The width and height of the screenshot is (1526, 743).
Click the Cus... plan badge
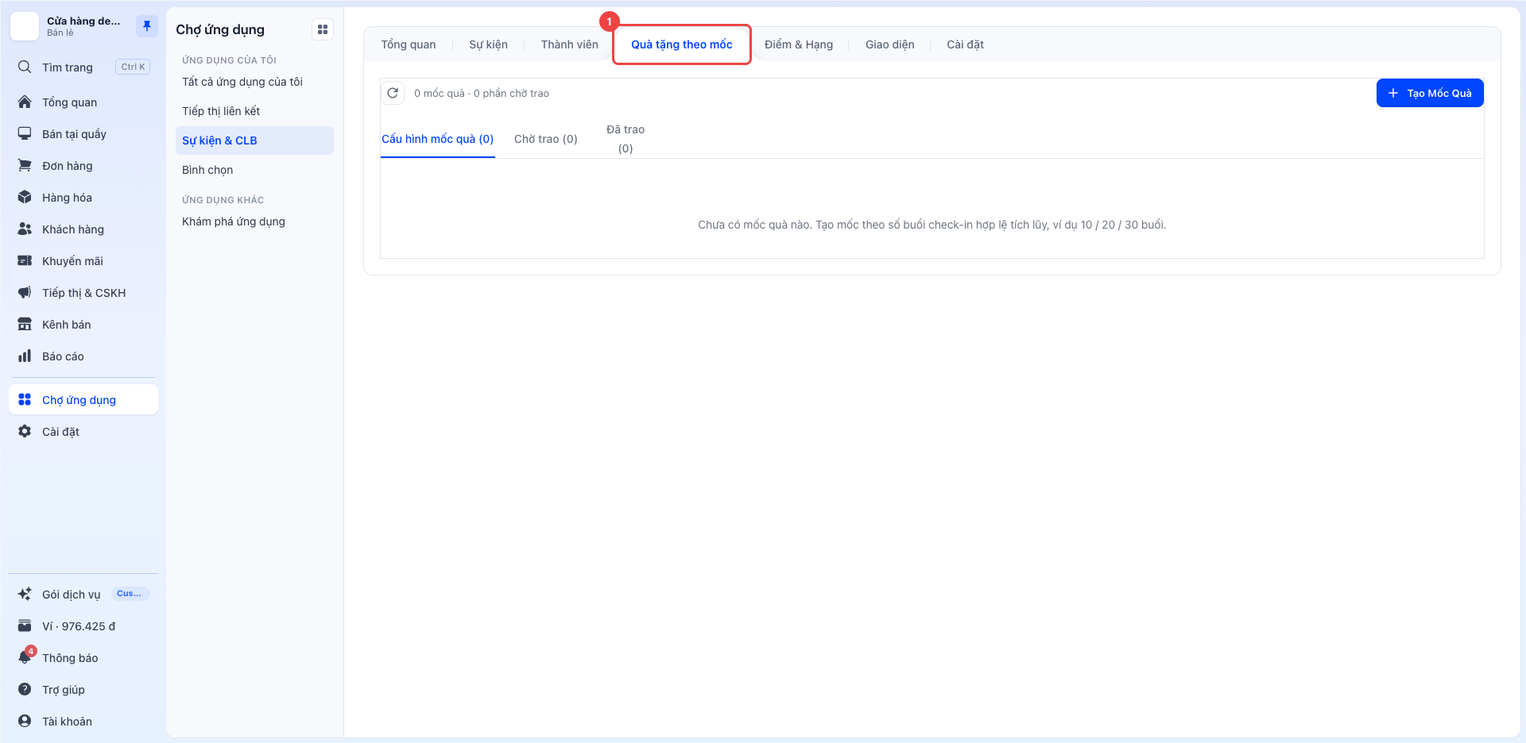pyautogui.click(x=129, y=594)
